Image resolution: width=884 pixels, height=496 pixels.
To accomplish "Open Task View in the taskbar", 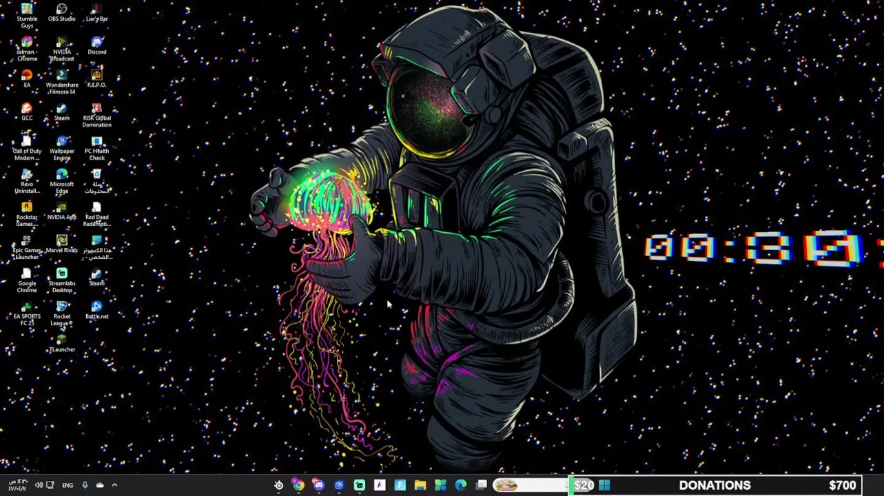I will 482,485.
